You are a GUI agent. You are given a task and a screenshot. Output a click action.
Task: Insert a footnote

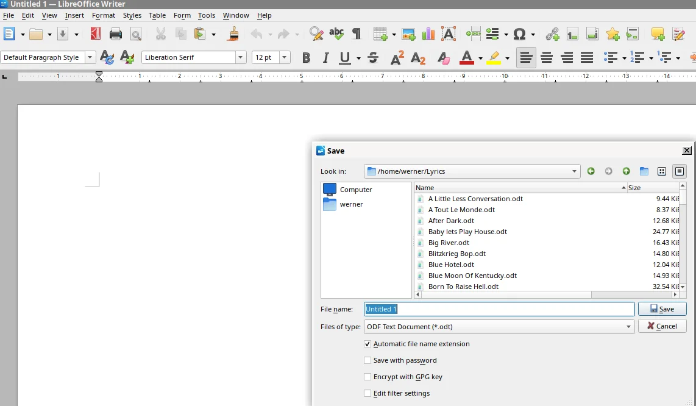click(x=572, y=34)
